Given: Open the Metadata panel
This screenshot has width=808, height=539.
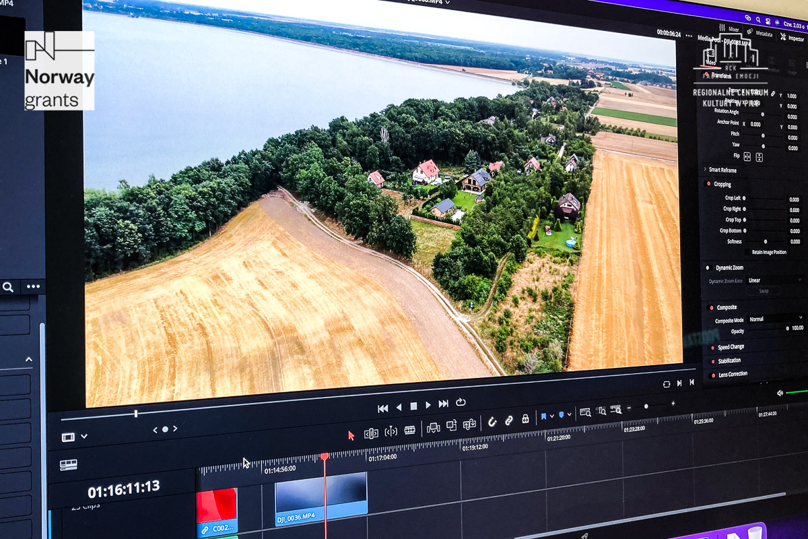Looking at the screenshot, I should 760,33.
